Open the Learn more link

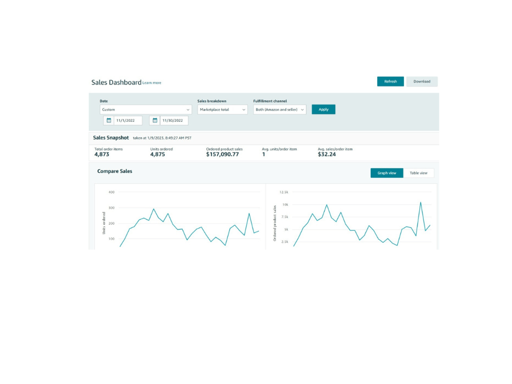click(152, 83)
